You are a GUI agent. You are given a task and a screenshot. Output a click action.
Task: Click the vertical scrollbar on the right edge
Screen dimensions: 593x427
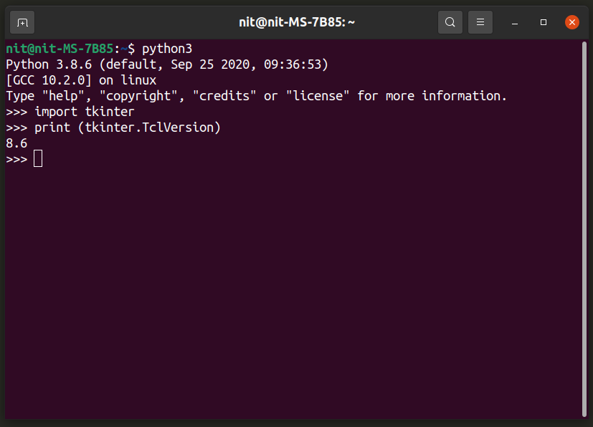(585, 229)
